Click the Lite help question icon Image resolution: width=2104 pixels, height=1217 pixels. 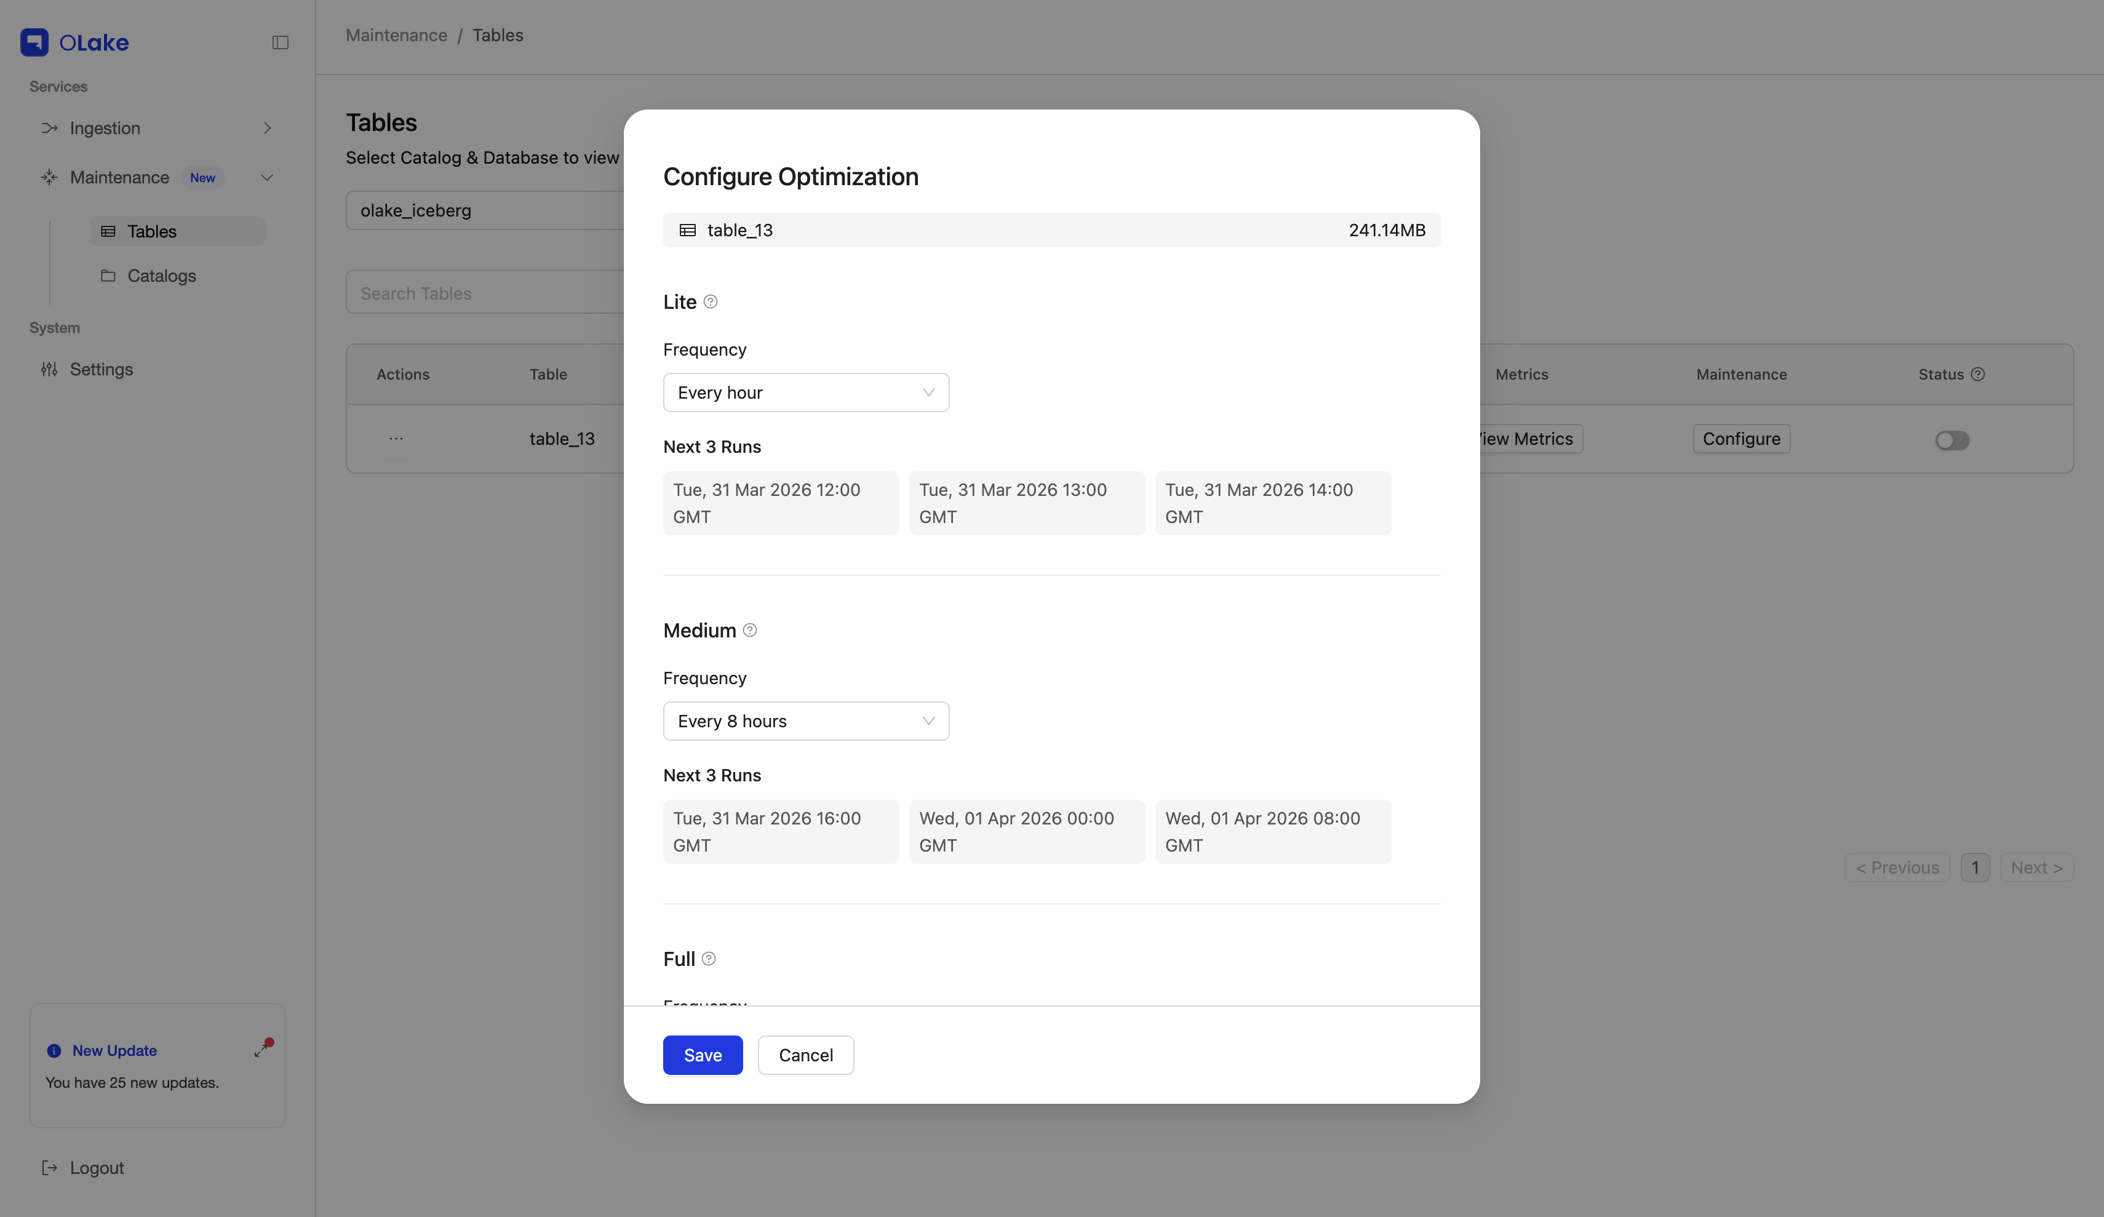pyautogui.click(x=711, y=301)
